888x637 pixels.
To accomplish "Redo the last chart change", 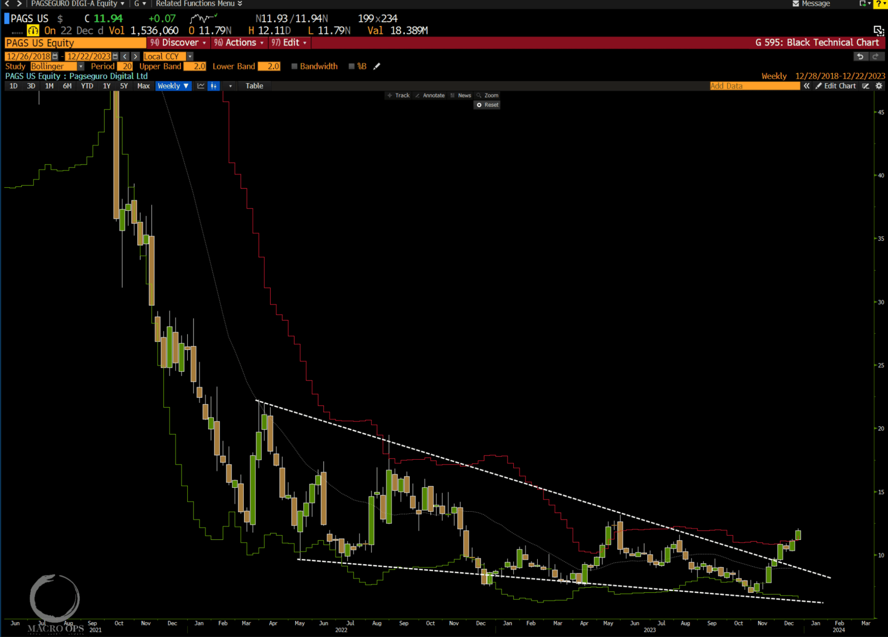I will tap(876, 56).
